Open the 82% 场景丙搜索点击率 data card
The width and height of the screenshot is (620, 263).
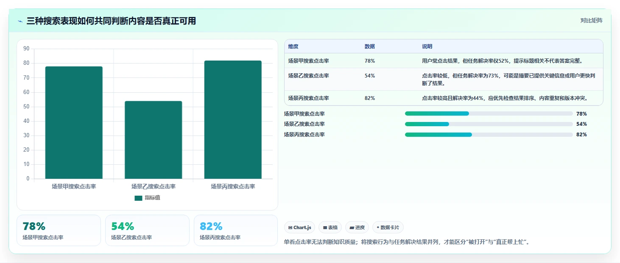tap(236, 230)
